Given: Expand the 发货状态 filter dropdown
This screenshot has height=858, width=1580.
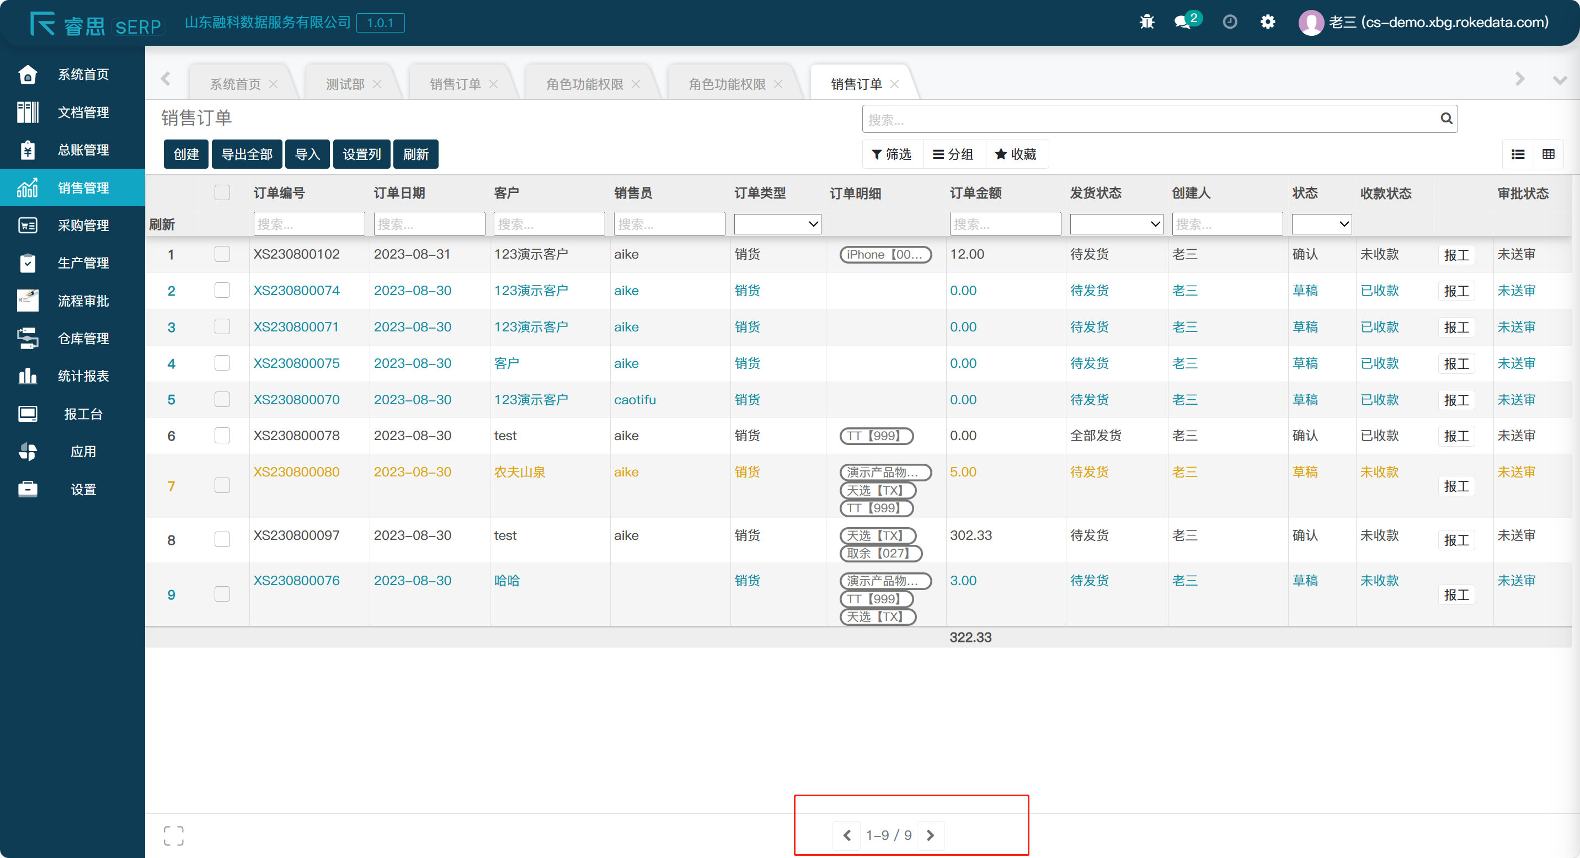Looking at the screenshot, I should click(1115, 224).
